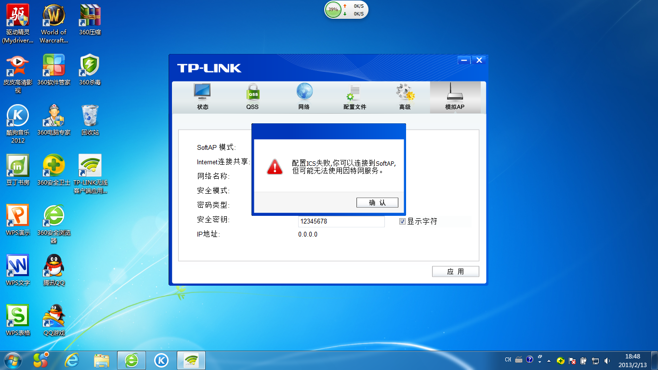Click the 360 green plus tray icon

pos(560,360)
